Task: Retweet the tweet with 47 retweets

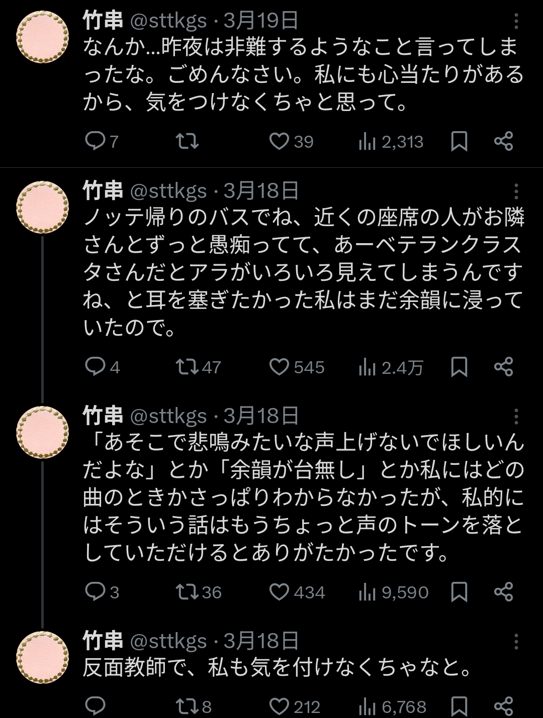Action: point(188,367)
